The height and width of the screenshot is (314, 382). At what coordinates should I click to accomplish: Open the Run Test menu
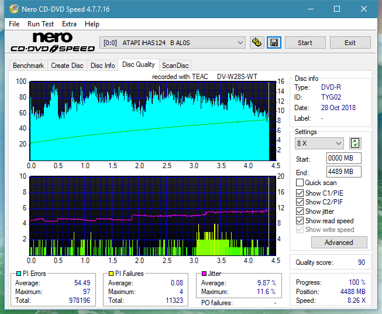point(40,24)
